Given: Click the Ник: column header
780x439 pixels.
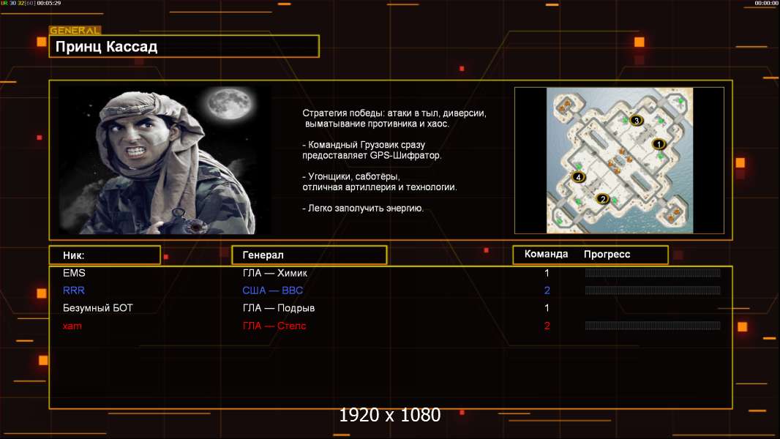Looking at the screenshot, I should pos(105,255).
